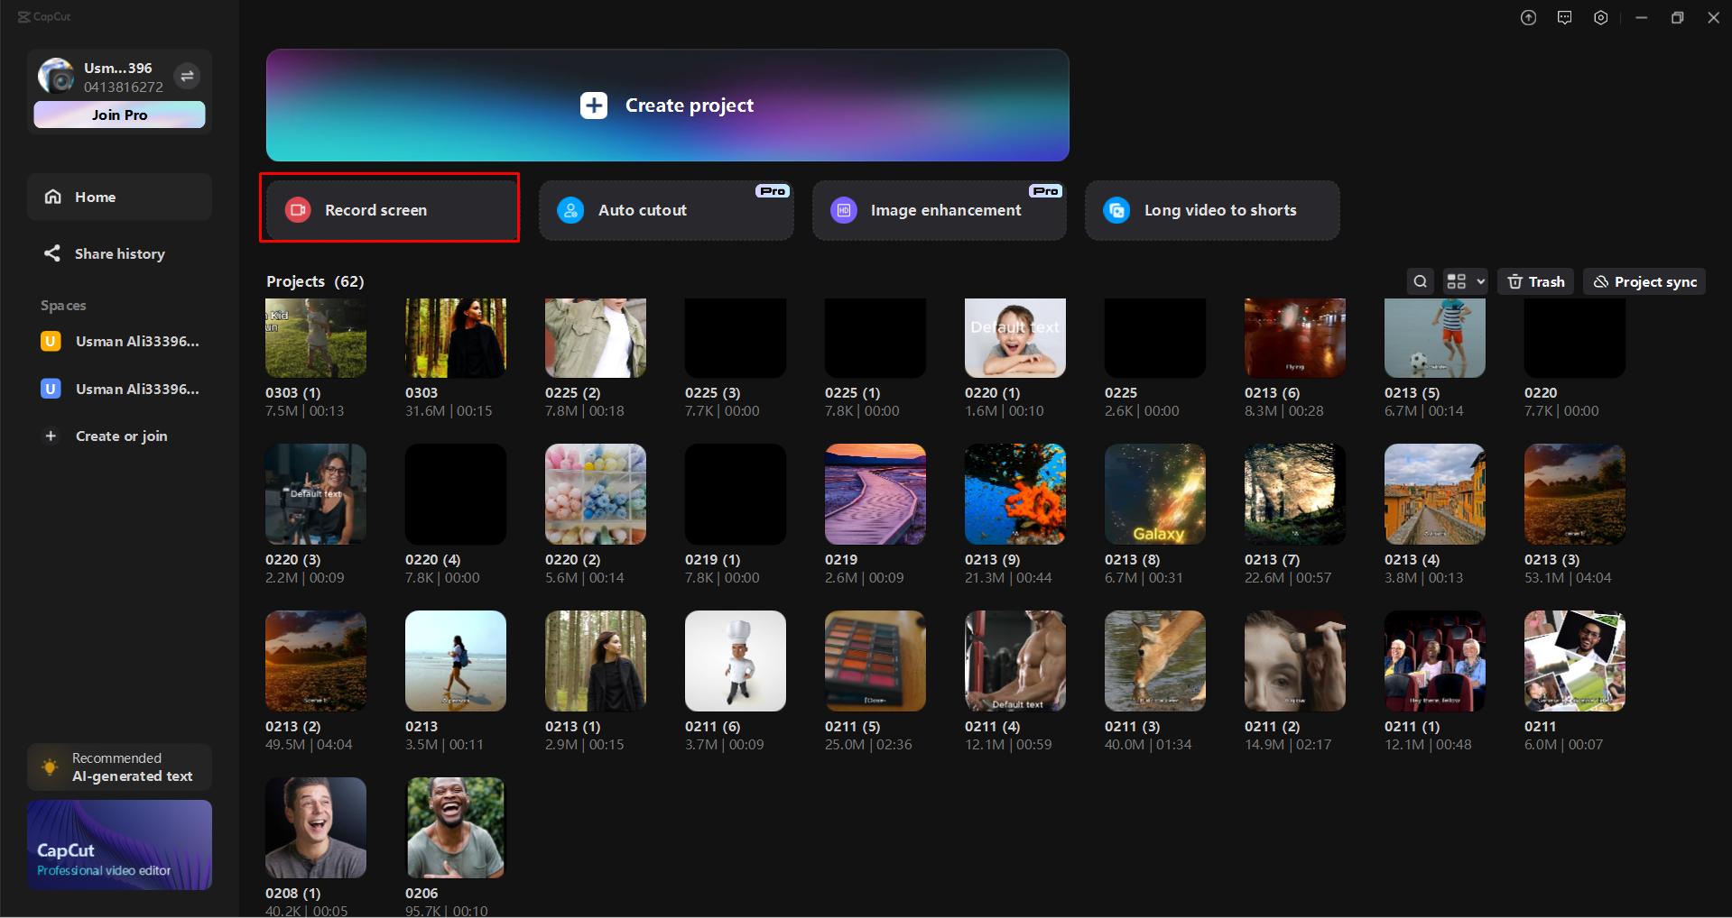Open project search
This screenshot has height=918, width=1732.
tap(1420, 280)
